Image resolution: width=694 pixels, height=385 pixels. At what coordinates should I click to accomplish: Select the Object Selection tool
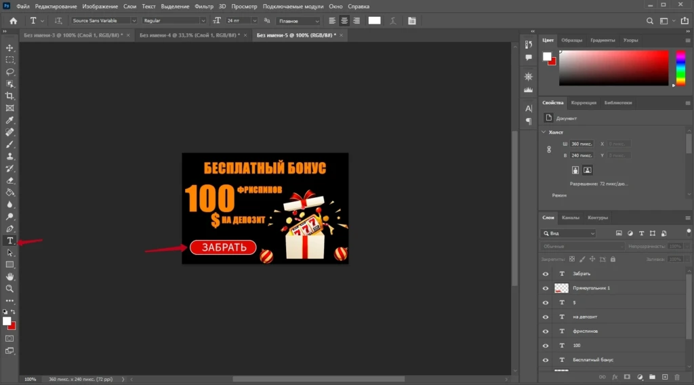click(9, 84)
